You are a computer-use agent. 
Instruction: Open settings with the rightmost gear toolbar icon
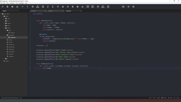pyautogui.click(x=133, y=7)
